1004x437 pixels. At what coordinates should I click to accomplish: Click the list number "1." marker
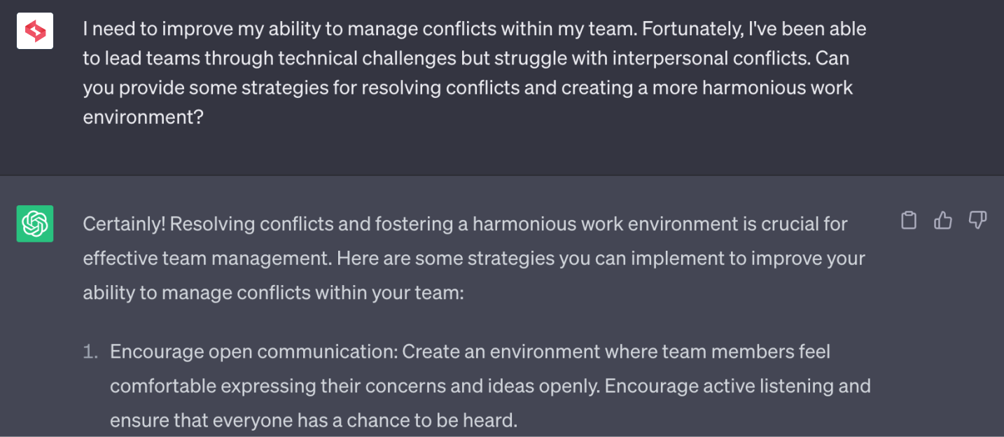90,352
